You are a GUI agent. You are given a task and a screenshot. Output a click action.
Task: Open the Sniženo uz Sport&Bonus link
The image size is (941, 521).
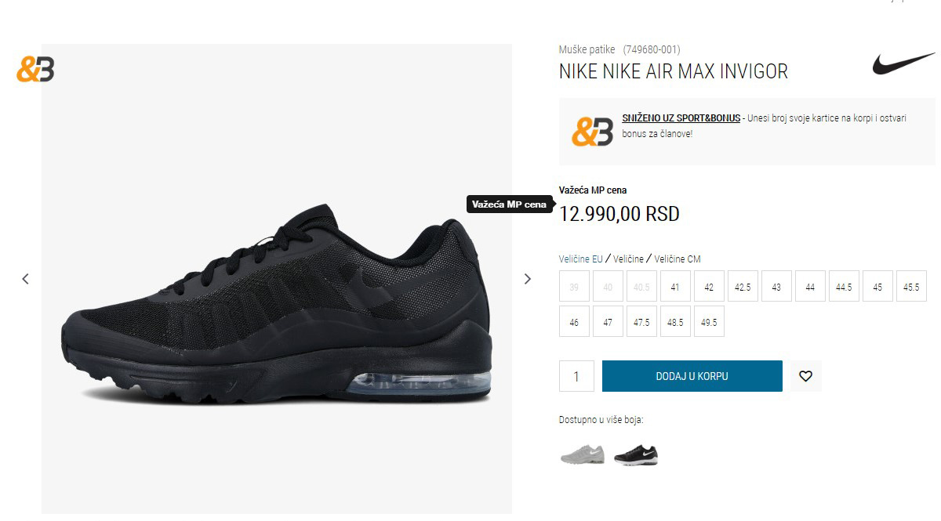(x=681, y=118)
